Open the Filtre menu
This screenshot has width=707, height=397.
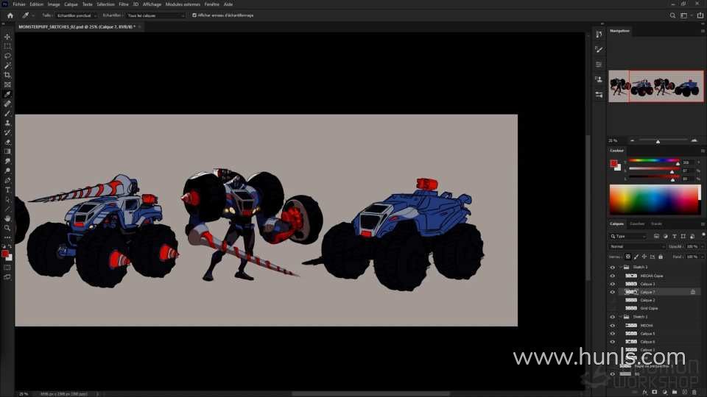click(x=124, y=4)
